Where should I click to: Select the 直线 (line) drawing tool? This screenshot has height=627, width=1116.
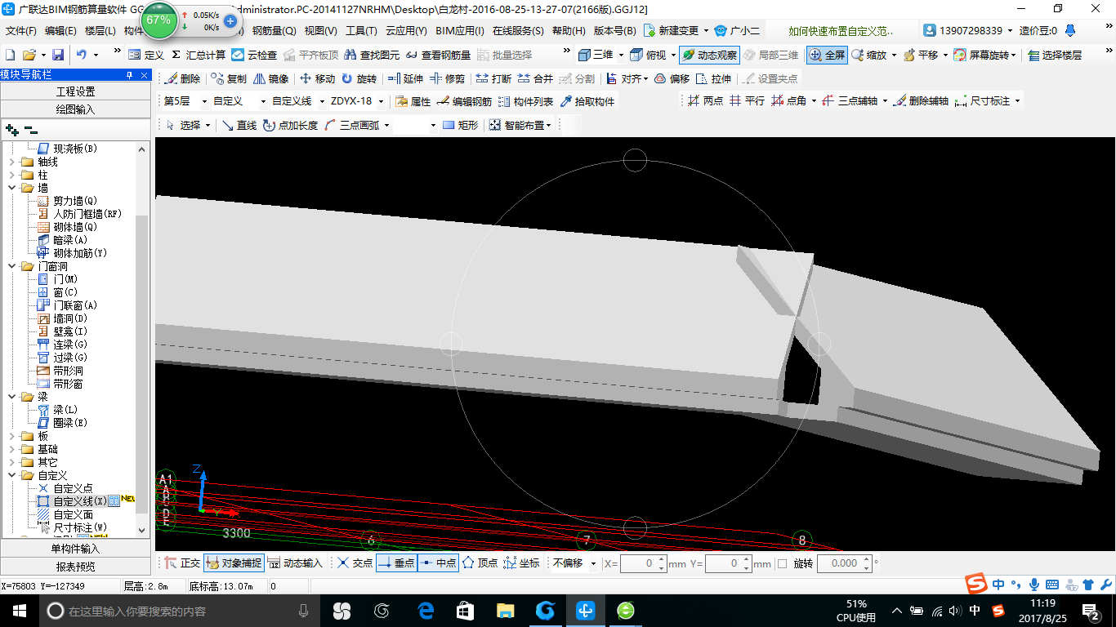point(239,126)
